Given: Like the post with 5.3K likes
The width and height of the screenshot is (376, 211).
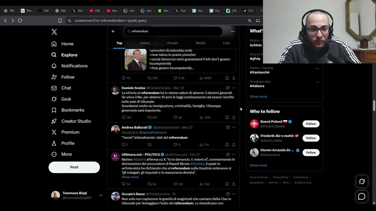Looking at the screenshot, I should pyautogui.click(x=179, y=78).
